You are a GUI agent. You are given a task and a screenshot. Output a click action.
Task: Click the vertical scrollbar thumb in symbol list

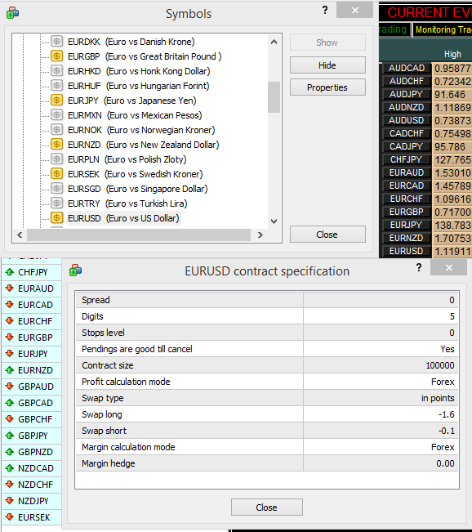(x=274, y=97)
